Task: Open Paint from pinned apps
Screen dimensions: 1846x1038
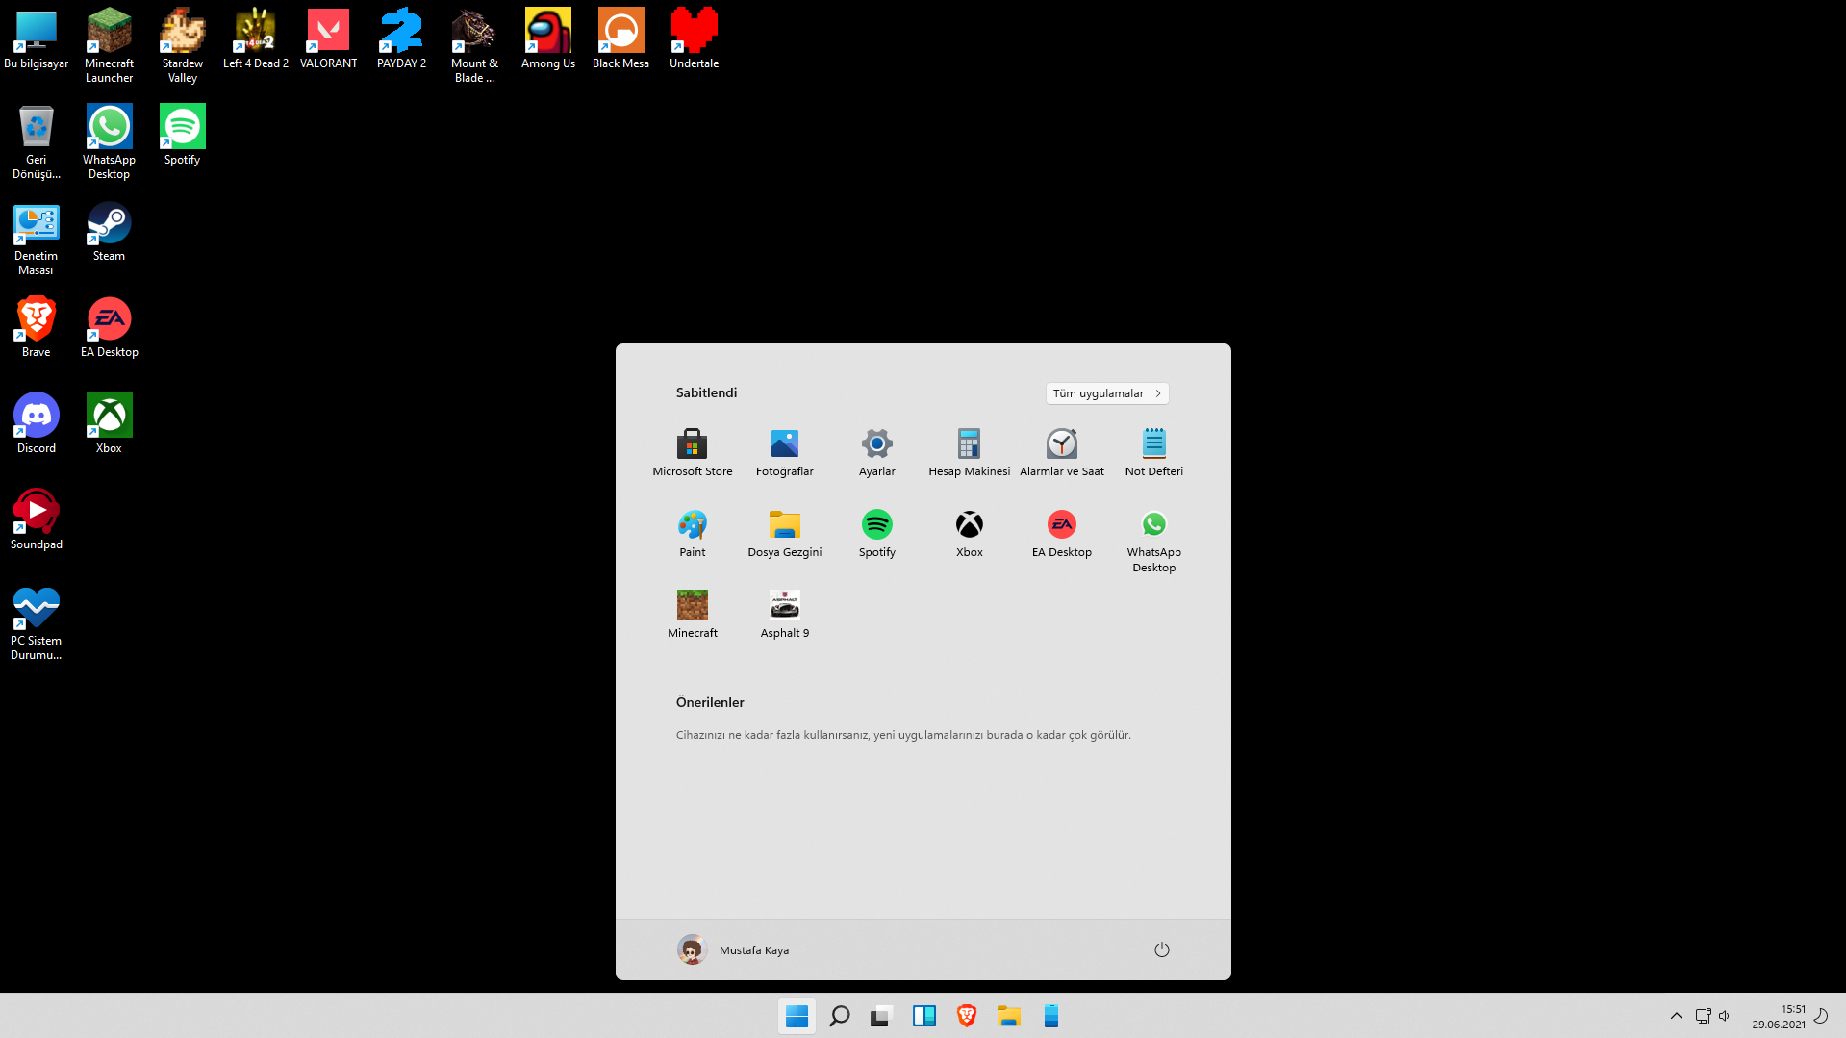Action: (x=693, y=533)
